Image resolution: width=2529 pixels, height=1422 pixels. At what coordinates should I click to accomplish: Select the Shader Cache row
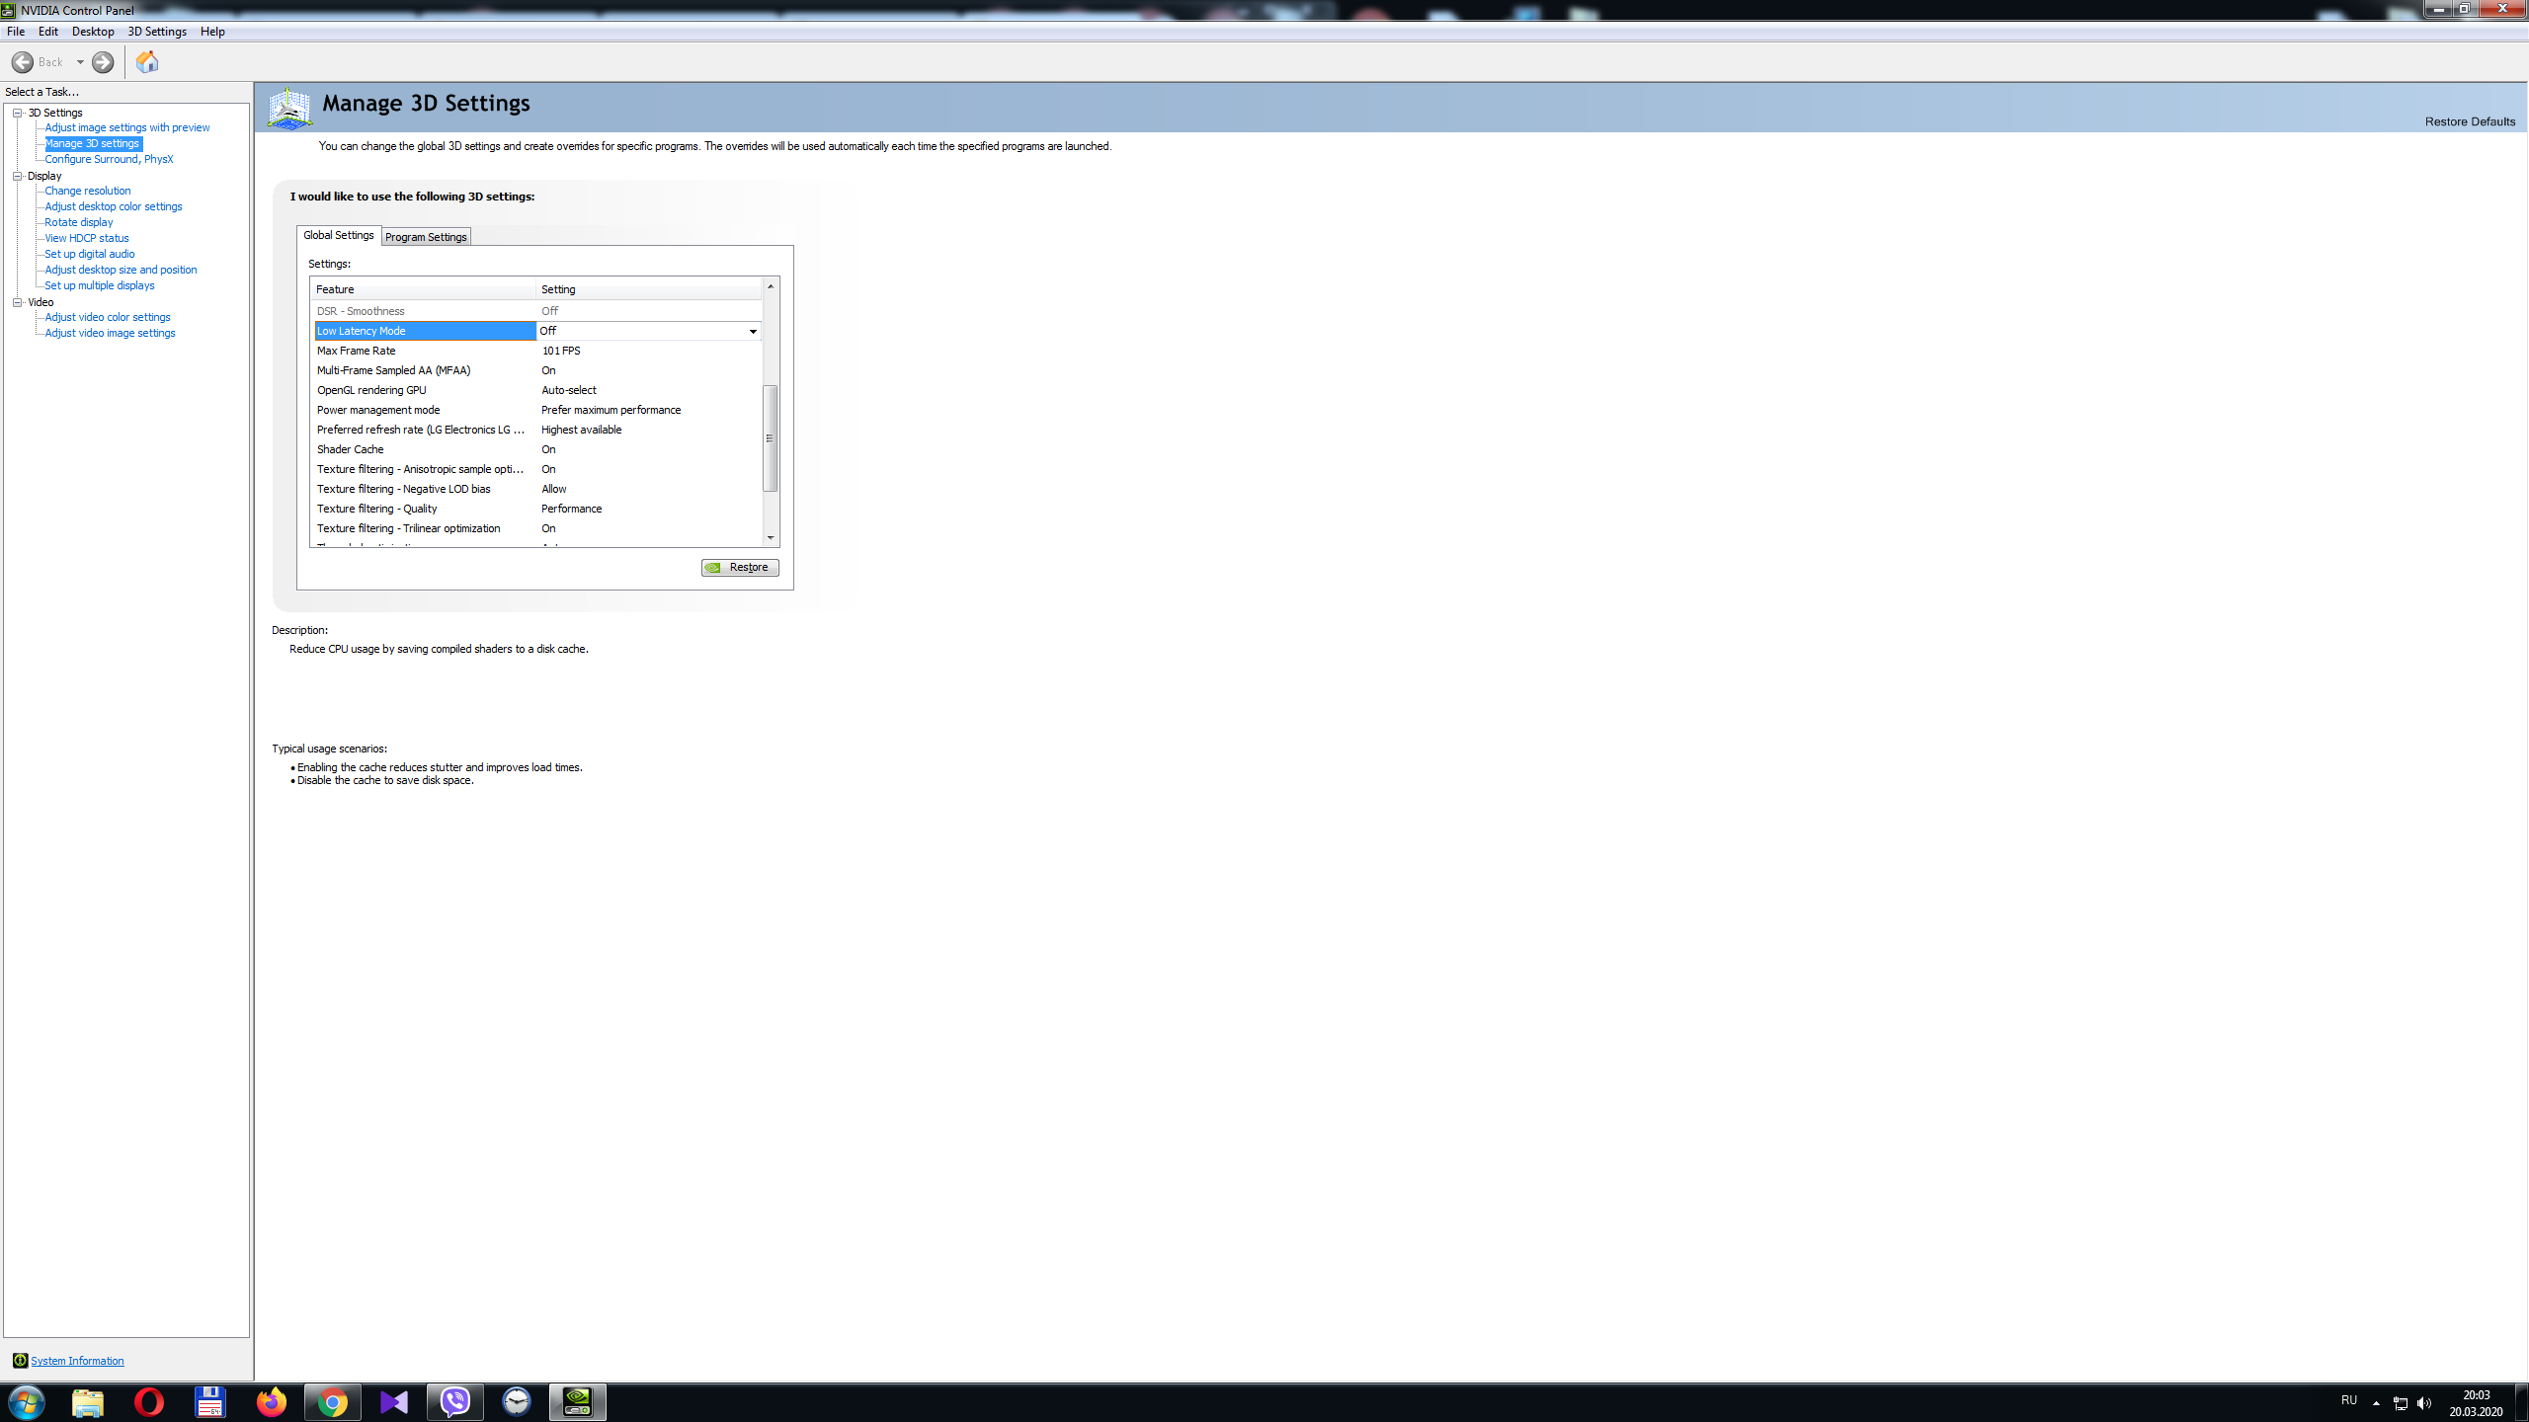538,449
